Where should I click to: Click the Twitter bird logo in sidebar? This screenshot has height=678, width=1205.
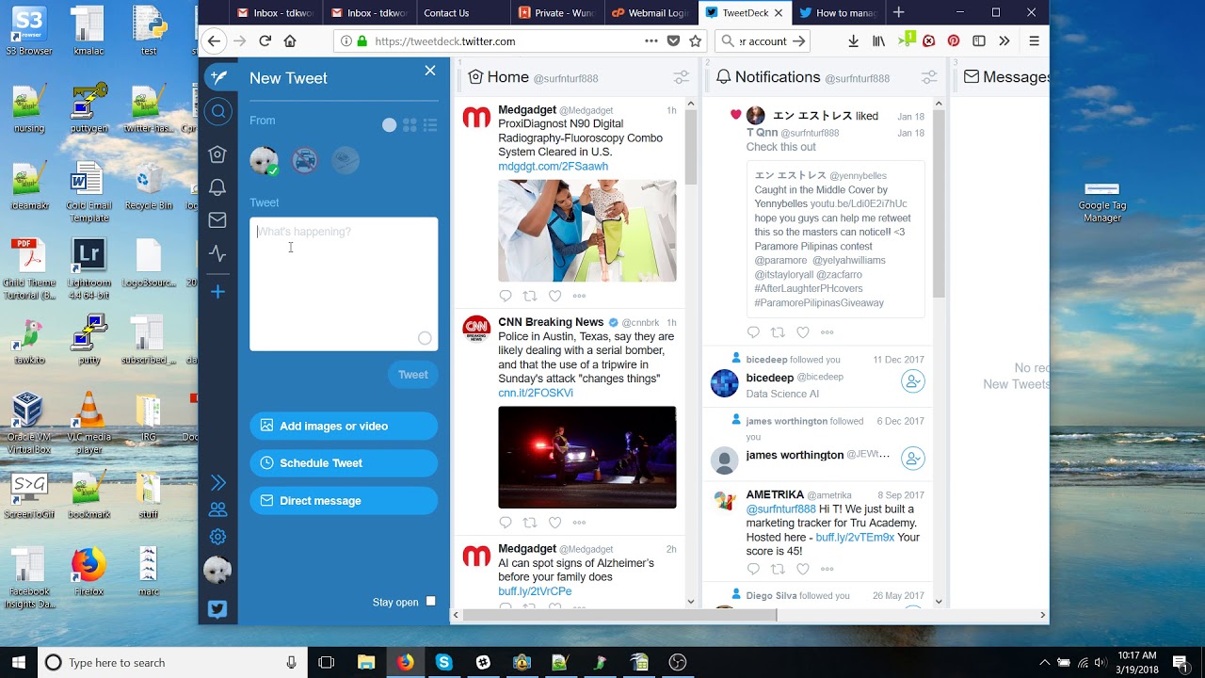point(217,609)
